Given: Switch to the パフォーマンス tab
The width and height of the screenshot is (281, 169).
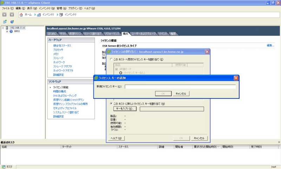Looking at the screenshot, I should pyautogui.click(x=112, y=34).
